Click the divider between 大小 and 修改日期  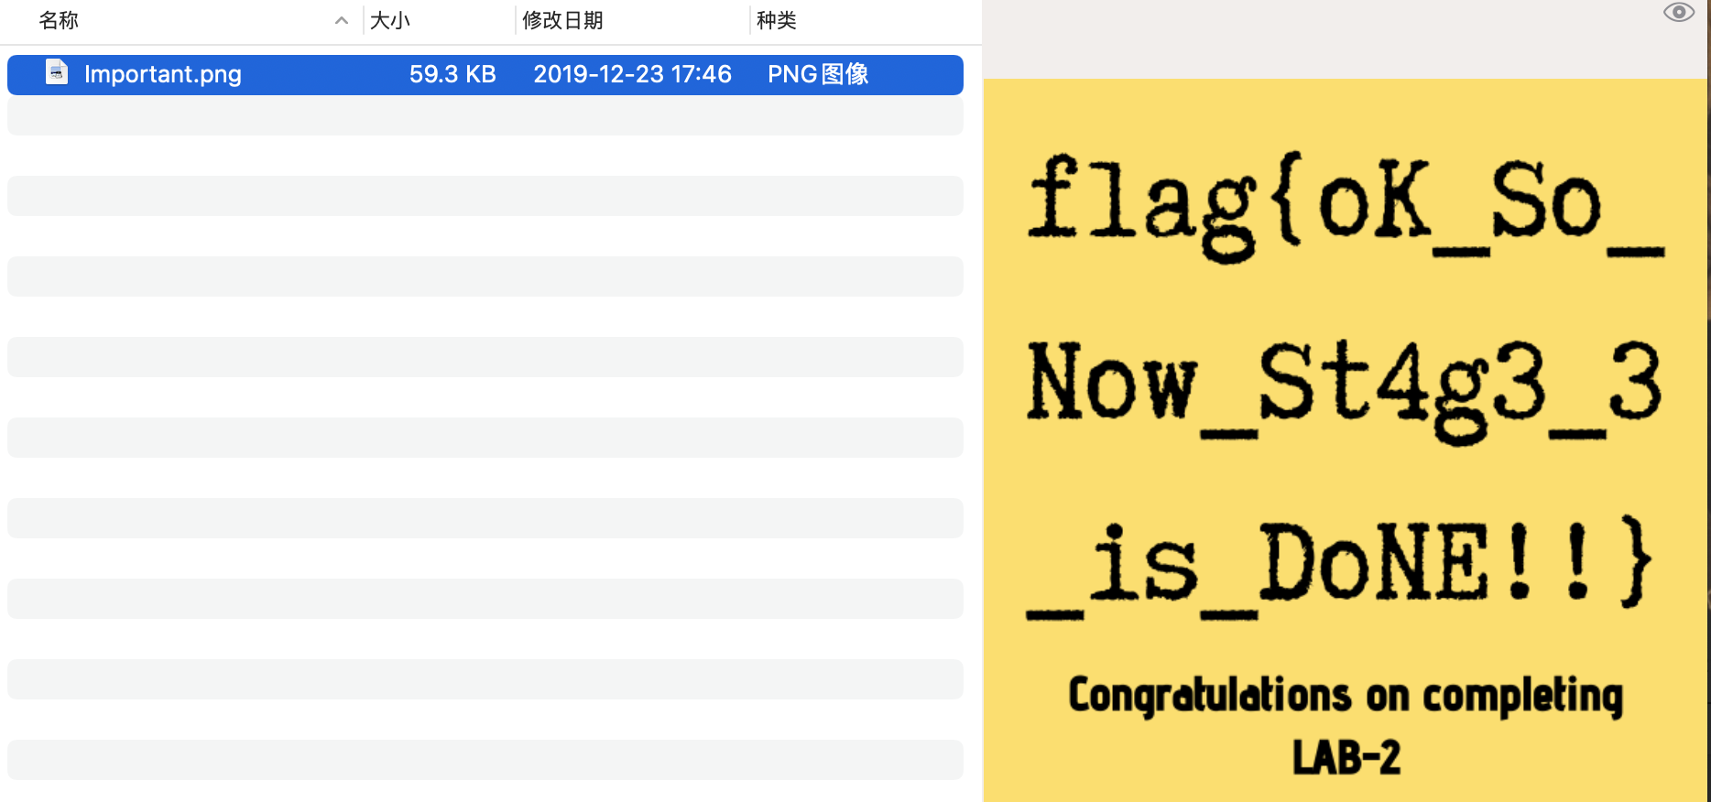516,20
